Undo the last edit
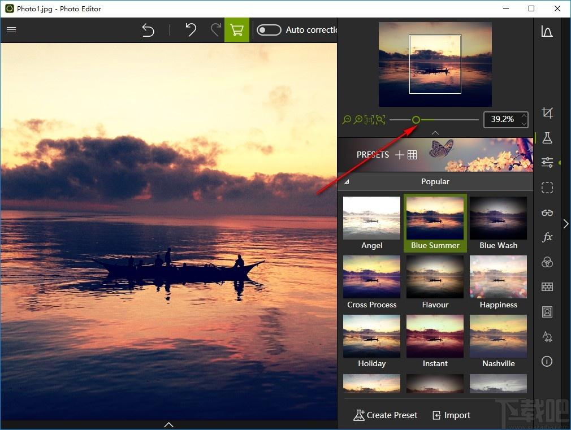This screenshot has width=571, height=430. pos(191,30)
